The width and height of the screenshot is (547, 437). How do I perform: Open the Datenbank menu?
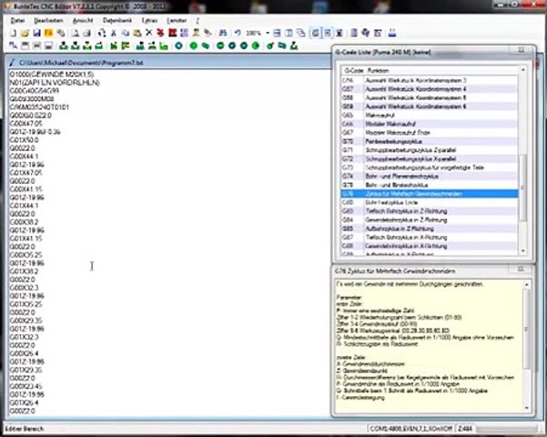pyautogui.click(x=117, y=21)
